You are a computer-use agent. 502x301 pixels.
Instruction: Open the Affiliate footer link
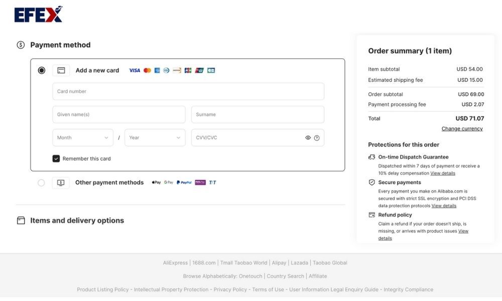318,276
